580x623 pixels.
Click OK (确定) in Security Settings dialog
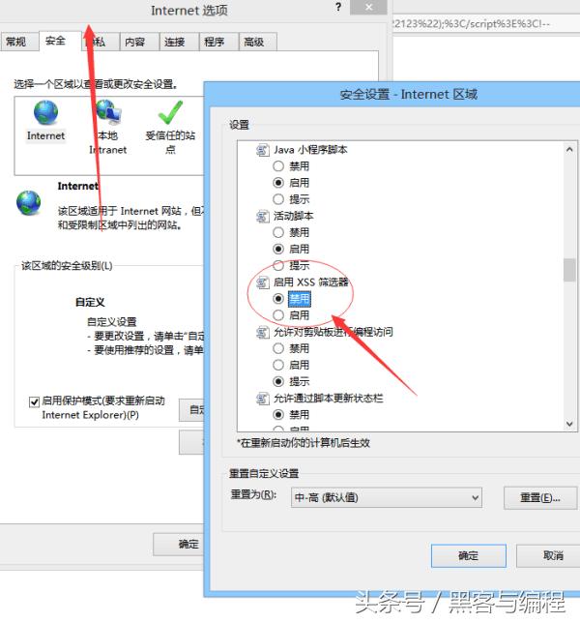tap(469, 555)
